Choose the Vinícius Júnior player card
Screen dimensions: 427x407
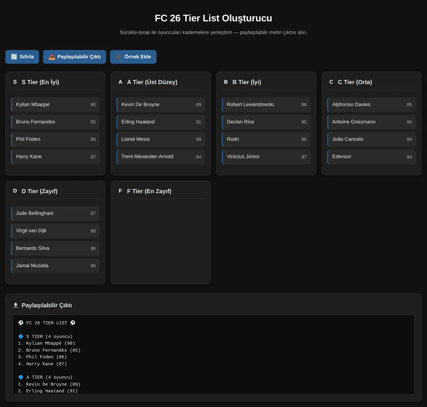266,157
